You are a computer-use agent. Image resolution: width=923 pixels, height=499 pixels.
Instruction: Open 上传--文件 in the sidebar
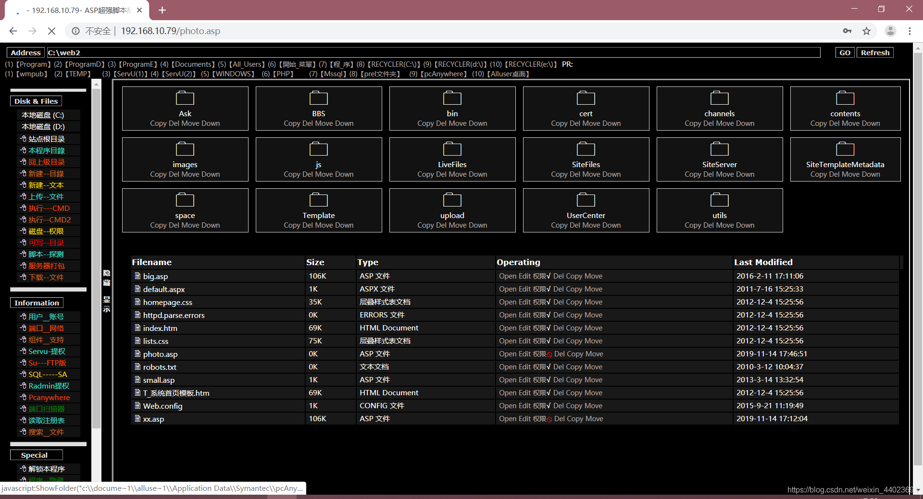(46, 197)
